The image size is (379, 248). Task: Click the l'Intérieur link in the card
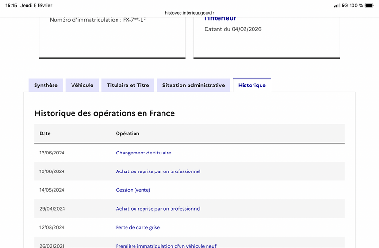220,19
